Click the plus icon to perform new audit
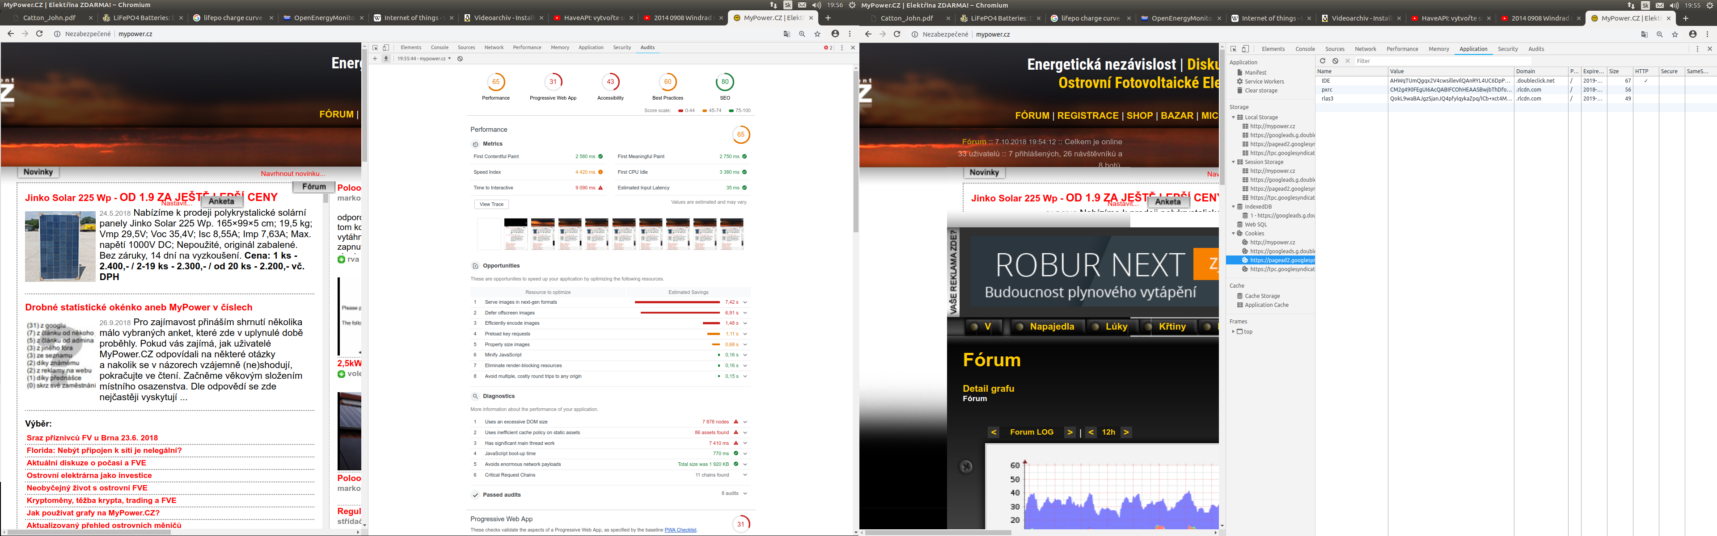 tap(375, 59)
